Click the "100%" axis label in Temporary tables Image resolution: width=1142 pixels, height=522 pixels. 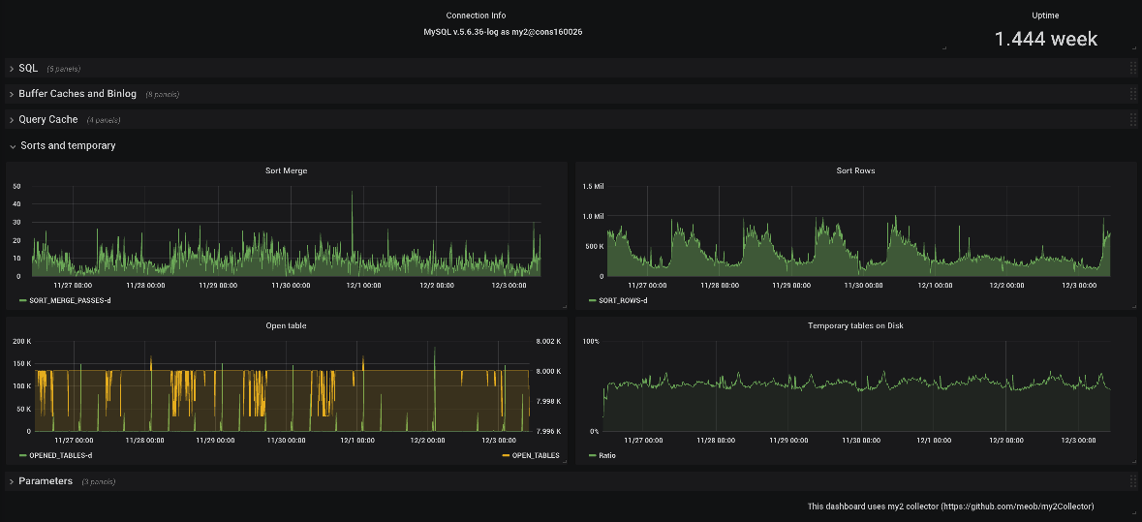[591, 342]
